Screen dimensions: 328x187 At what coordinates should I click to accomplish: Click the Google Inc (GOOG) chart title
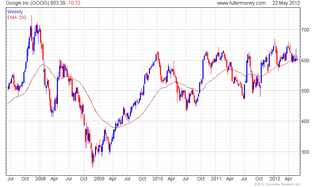(x=27, y=3)
